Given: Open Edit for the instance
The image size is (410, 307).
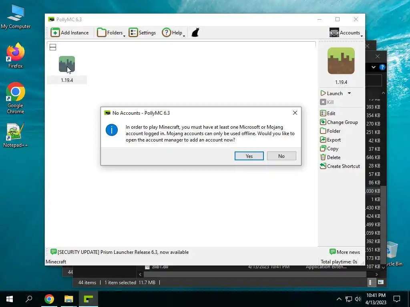Looking at the screenshot, I should point(328,113).
